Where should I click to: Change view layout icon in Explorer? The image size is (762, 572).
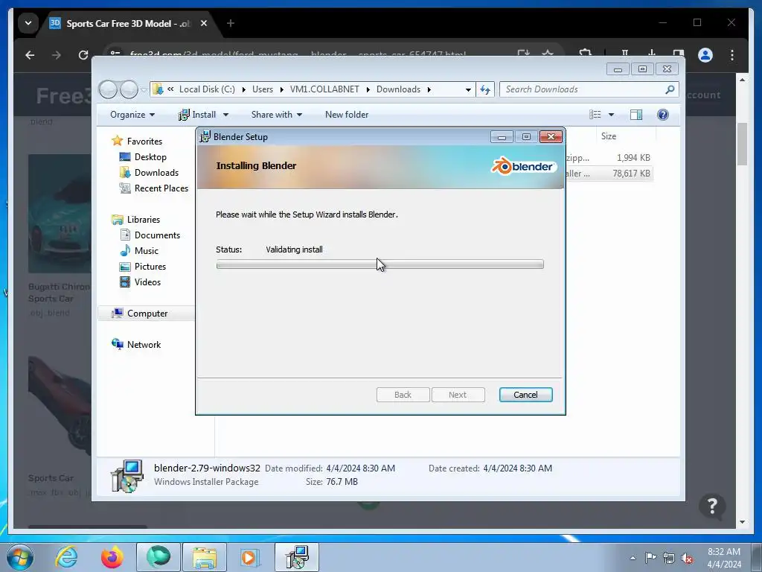tap(595, 114)
